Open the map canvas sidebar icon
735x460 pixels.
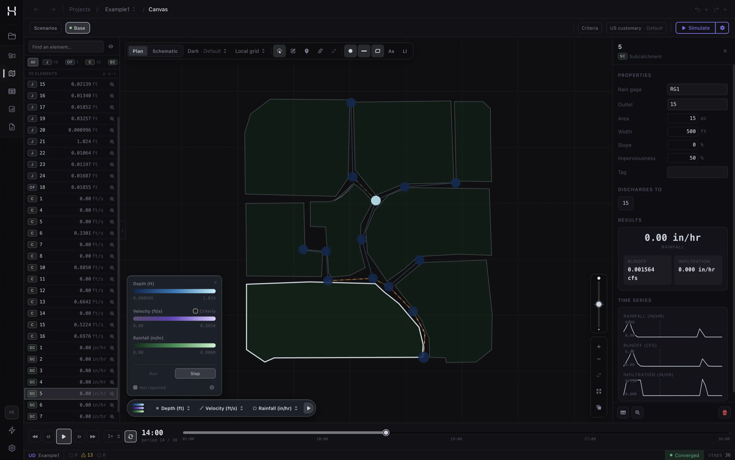point(12,73)
